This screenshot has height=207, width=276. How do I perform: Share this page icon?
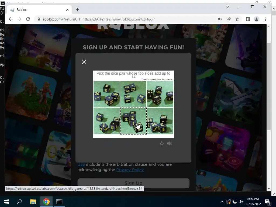[229, 19]
